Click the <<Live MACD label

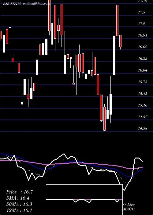click(x=129, y=207)
